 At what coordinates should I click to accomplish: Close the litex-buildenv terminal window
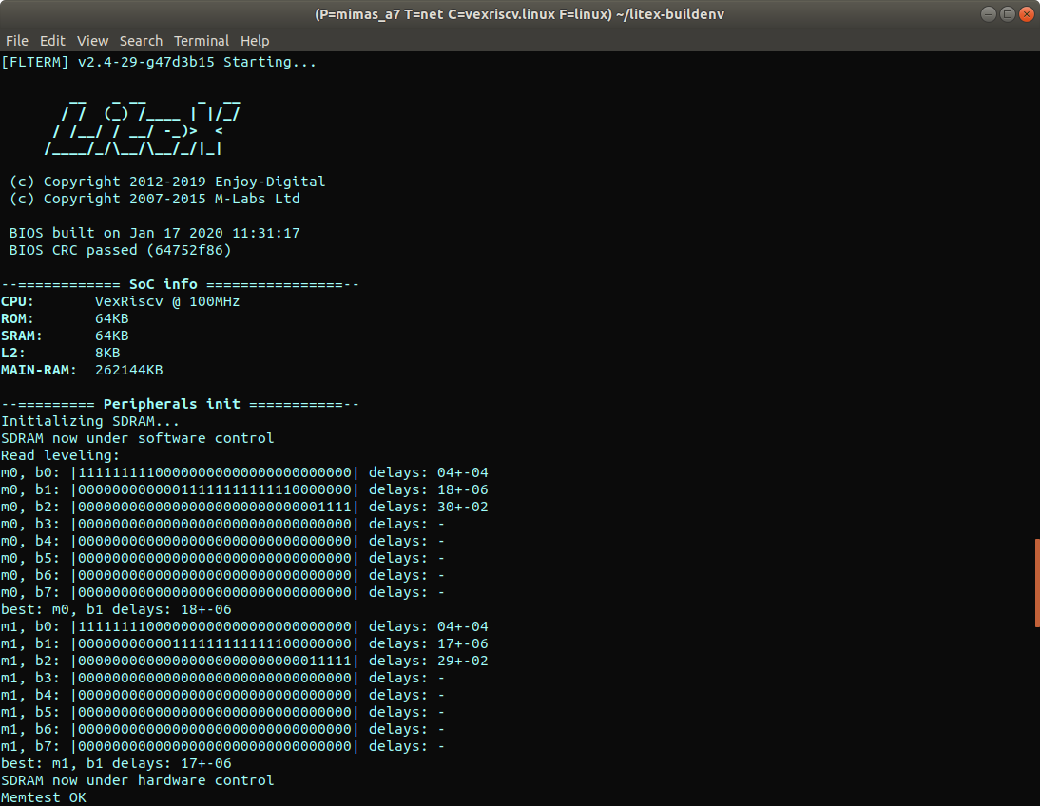pos(1026,15)
